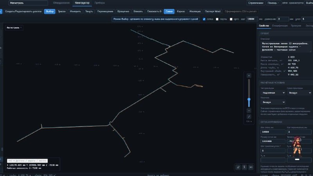Click the surface value 7 045,56
313x176 pixels.
tap(293, 74)
